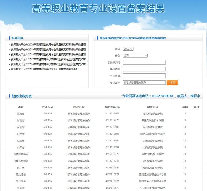Open the 2015年 专业设置备案结果 notice link

pyautogui.click(x=44, y=69)
